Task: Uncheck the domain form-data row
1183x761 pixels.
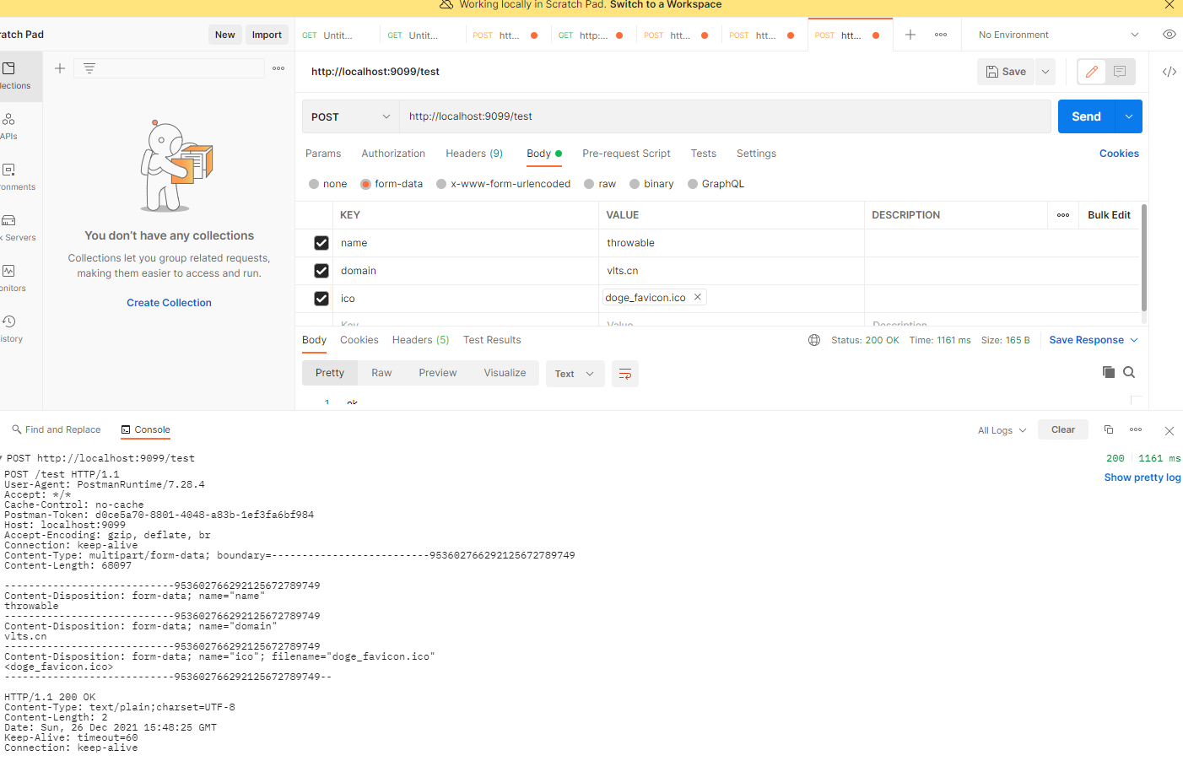Action: [321, 270]
